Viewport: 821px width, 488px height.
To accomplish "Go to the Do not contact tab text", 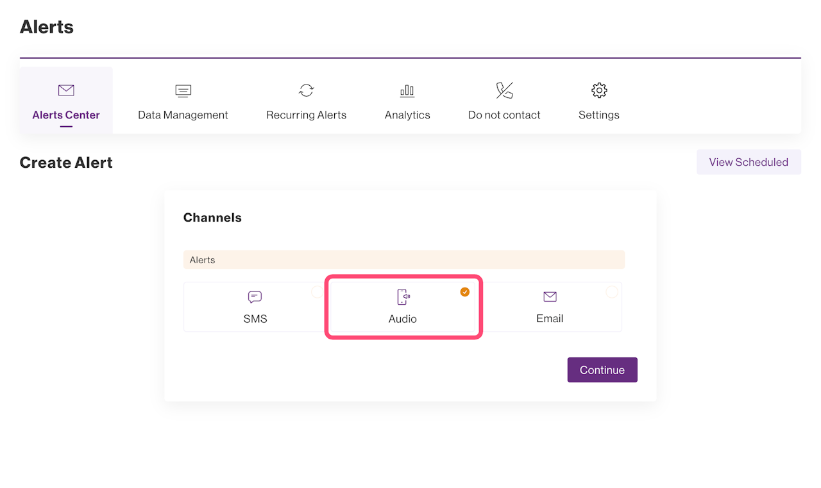I will (504, 115).
